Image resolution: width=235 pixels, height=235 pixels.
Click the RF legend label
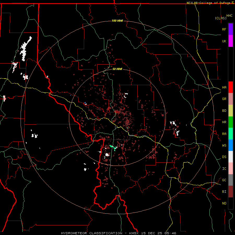click(224, 29)
